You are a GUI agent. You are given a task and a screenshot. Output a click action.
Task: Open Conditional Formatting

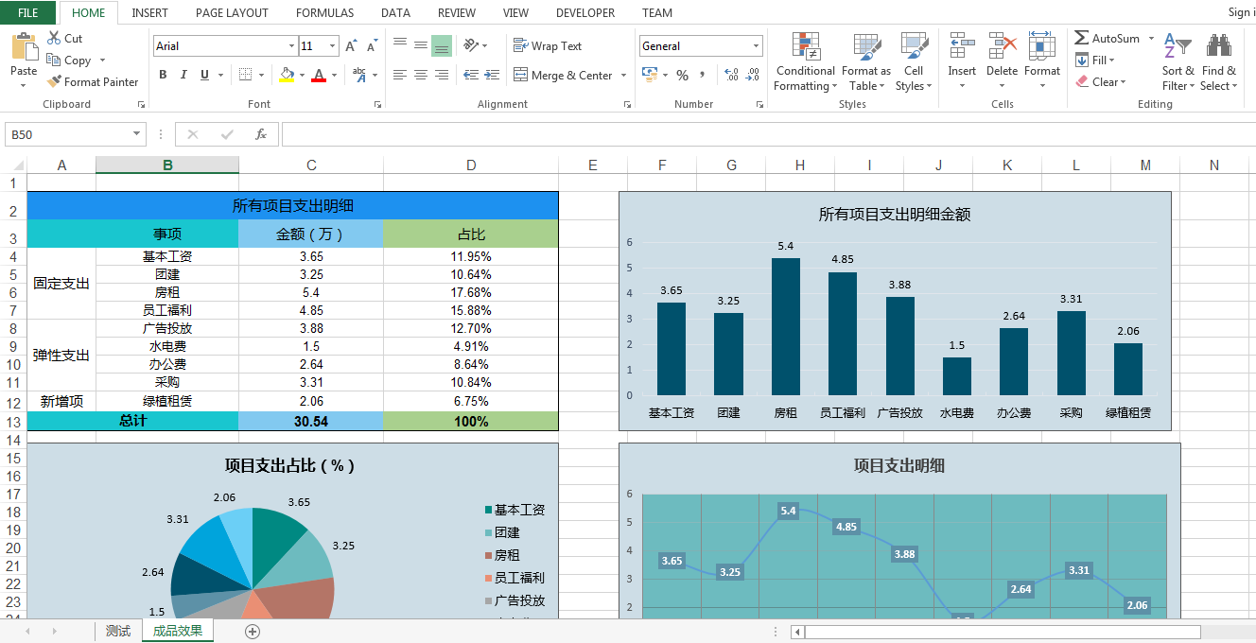coord(805,62)
